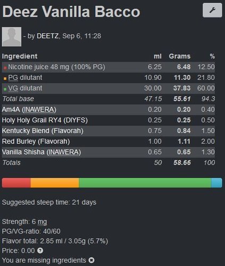Click the green VG dilutant color marker
The width and height of the screenshot is (225, 266).
pos(5,89)
